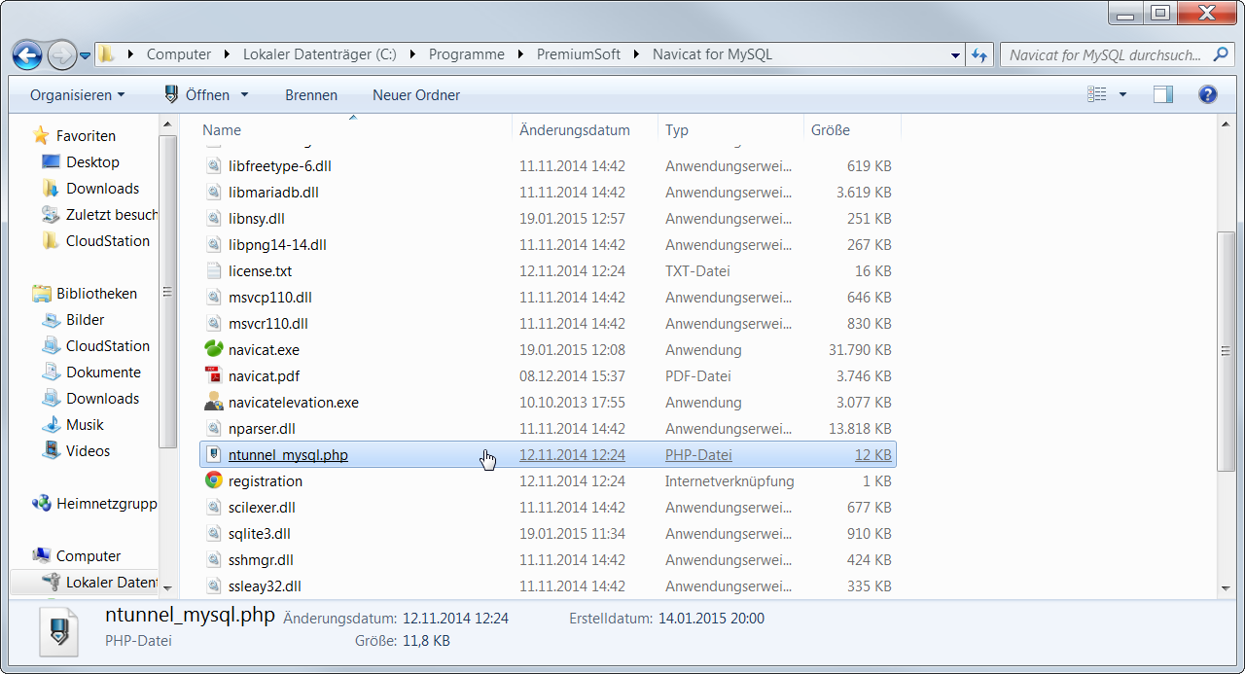
Task: Click the Computer icon in sidebar
Action: click(x=42, y=556)
